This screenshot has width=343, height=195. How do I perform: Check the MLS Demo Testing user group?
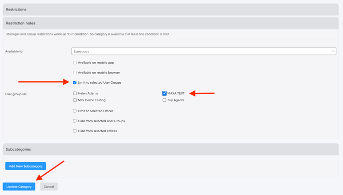[x=75, y=100]
